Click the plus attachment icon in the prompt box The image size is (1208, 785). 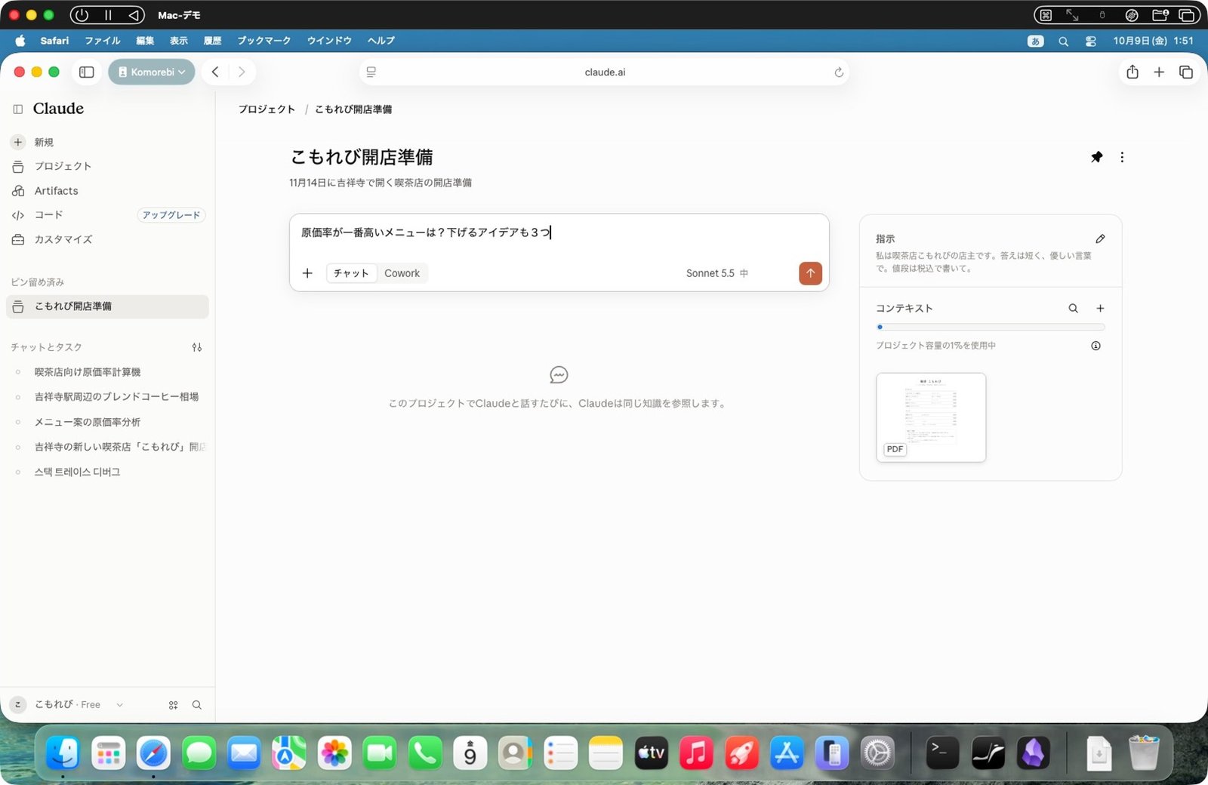307,273
